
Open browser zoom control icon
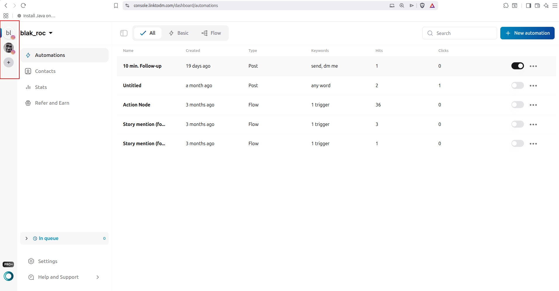tap(402, 6)
